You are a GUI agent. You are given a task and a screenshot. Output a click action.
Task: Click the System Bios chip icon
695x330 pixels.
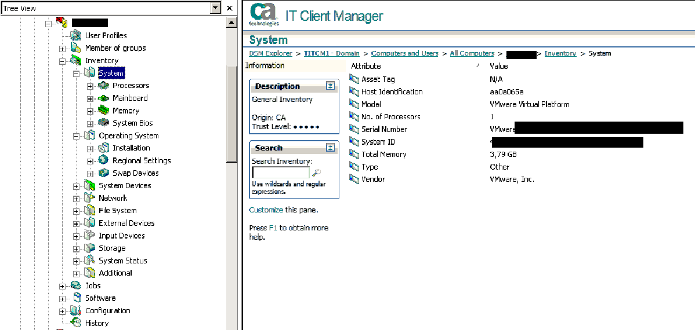point(103,123)
